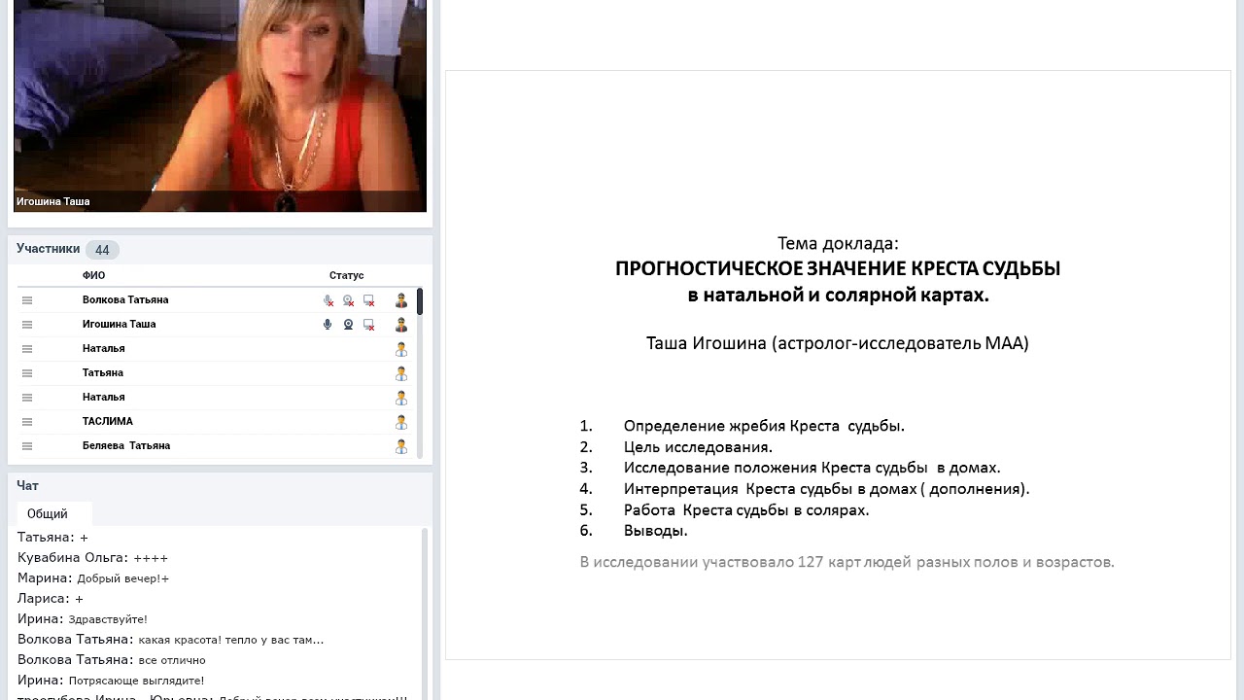Click Игошина Таша's active webcam icon
1244x700 pixels.
pos(348,325)
